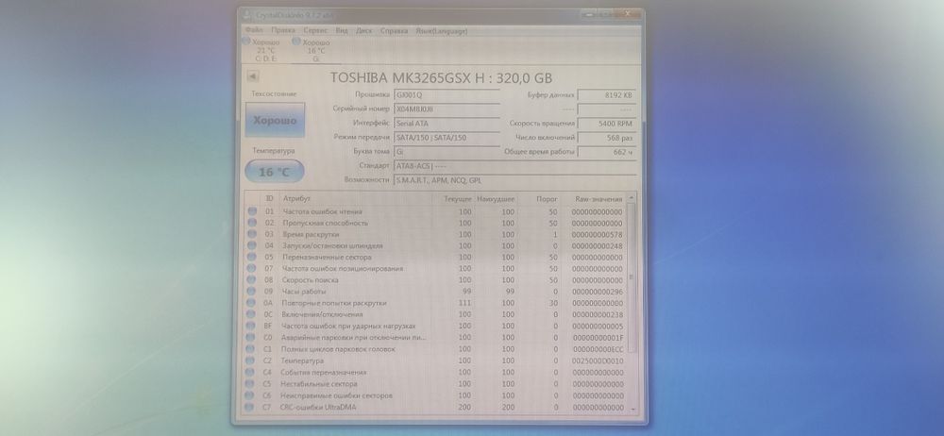This screenshot has height=436, width=944.
Task: Select the G: disk status icon
Action: pyautogui.click(x=296, y=42)
